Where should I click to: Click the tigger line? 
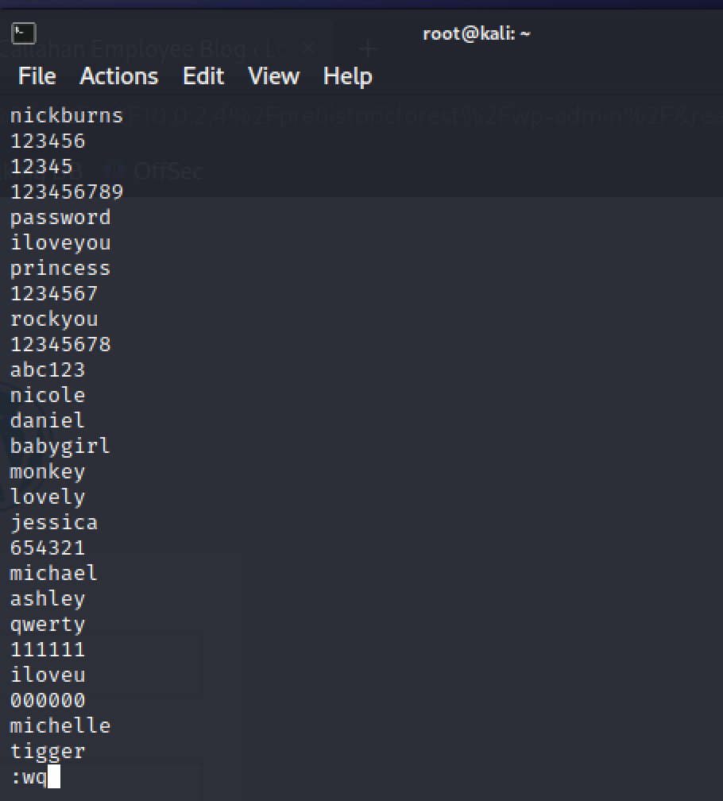(x=48, y=752)
